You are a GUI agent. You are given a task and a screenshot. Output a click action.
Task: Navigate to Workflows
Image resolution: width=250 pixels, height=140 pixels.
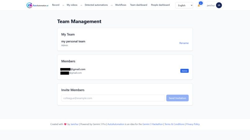click(121, 5)
